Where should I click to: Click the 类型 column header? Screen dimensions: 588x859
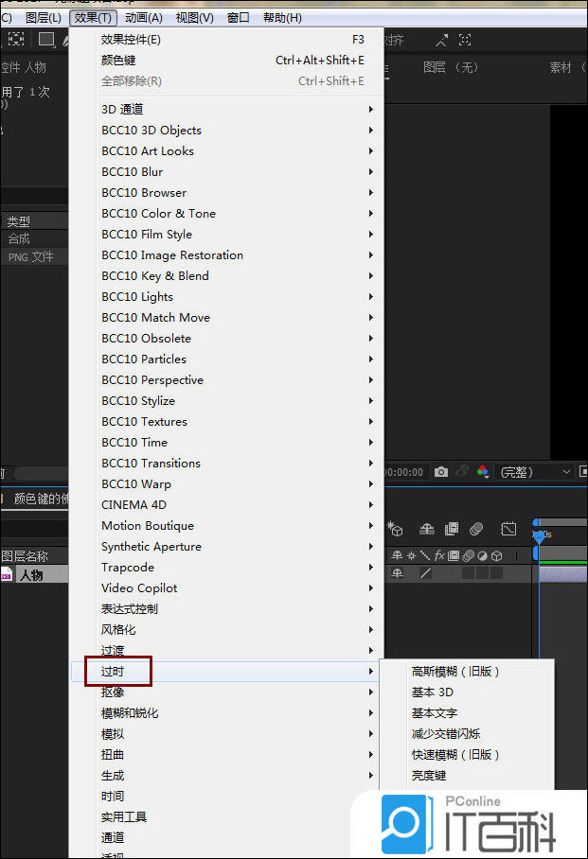tap(19, 221)
